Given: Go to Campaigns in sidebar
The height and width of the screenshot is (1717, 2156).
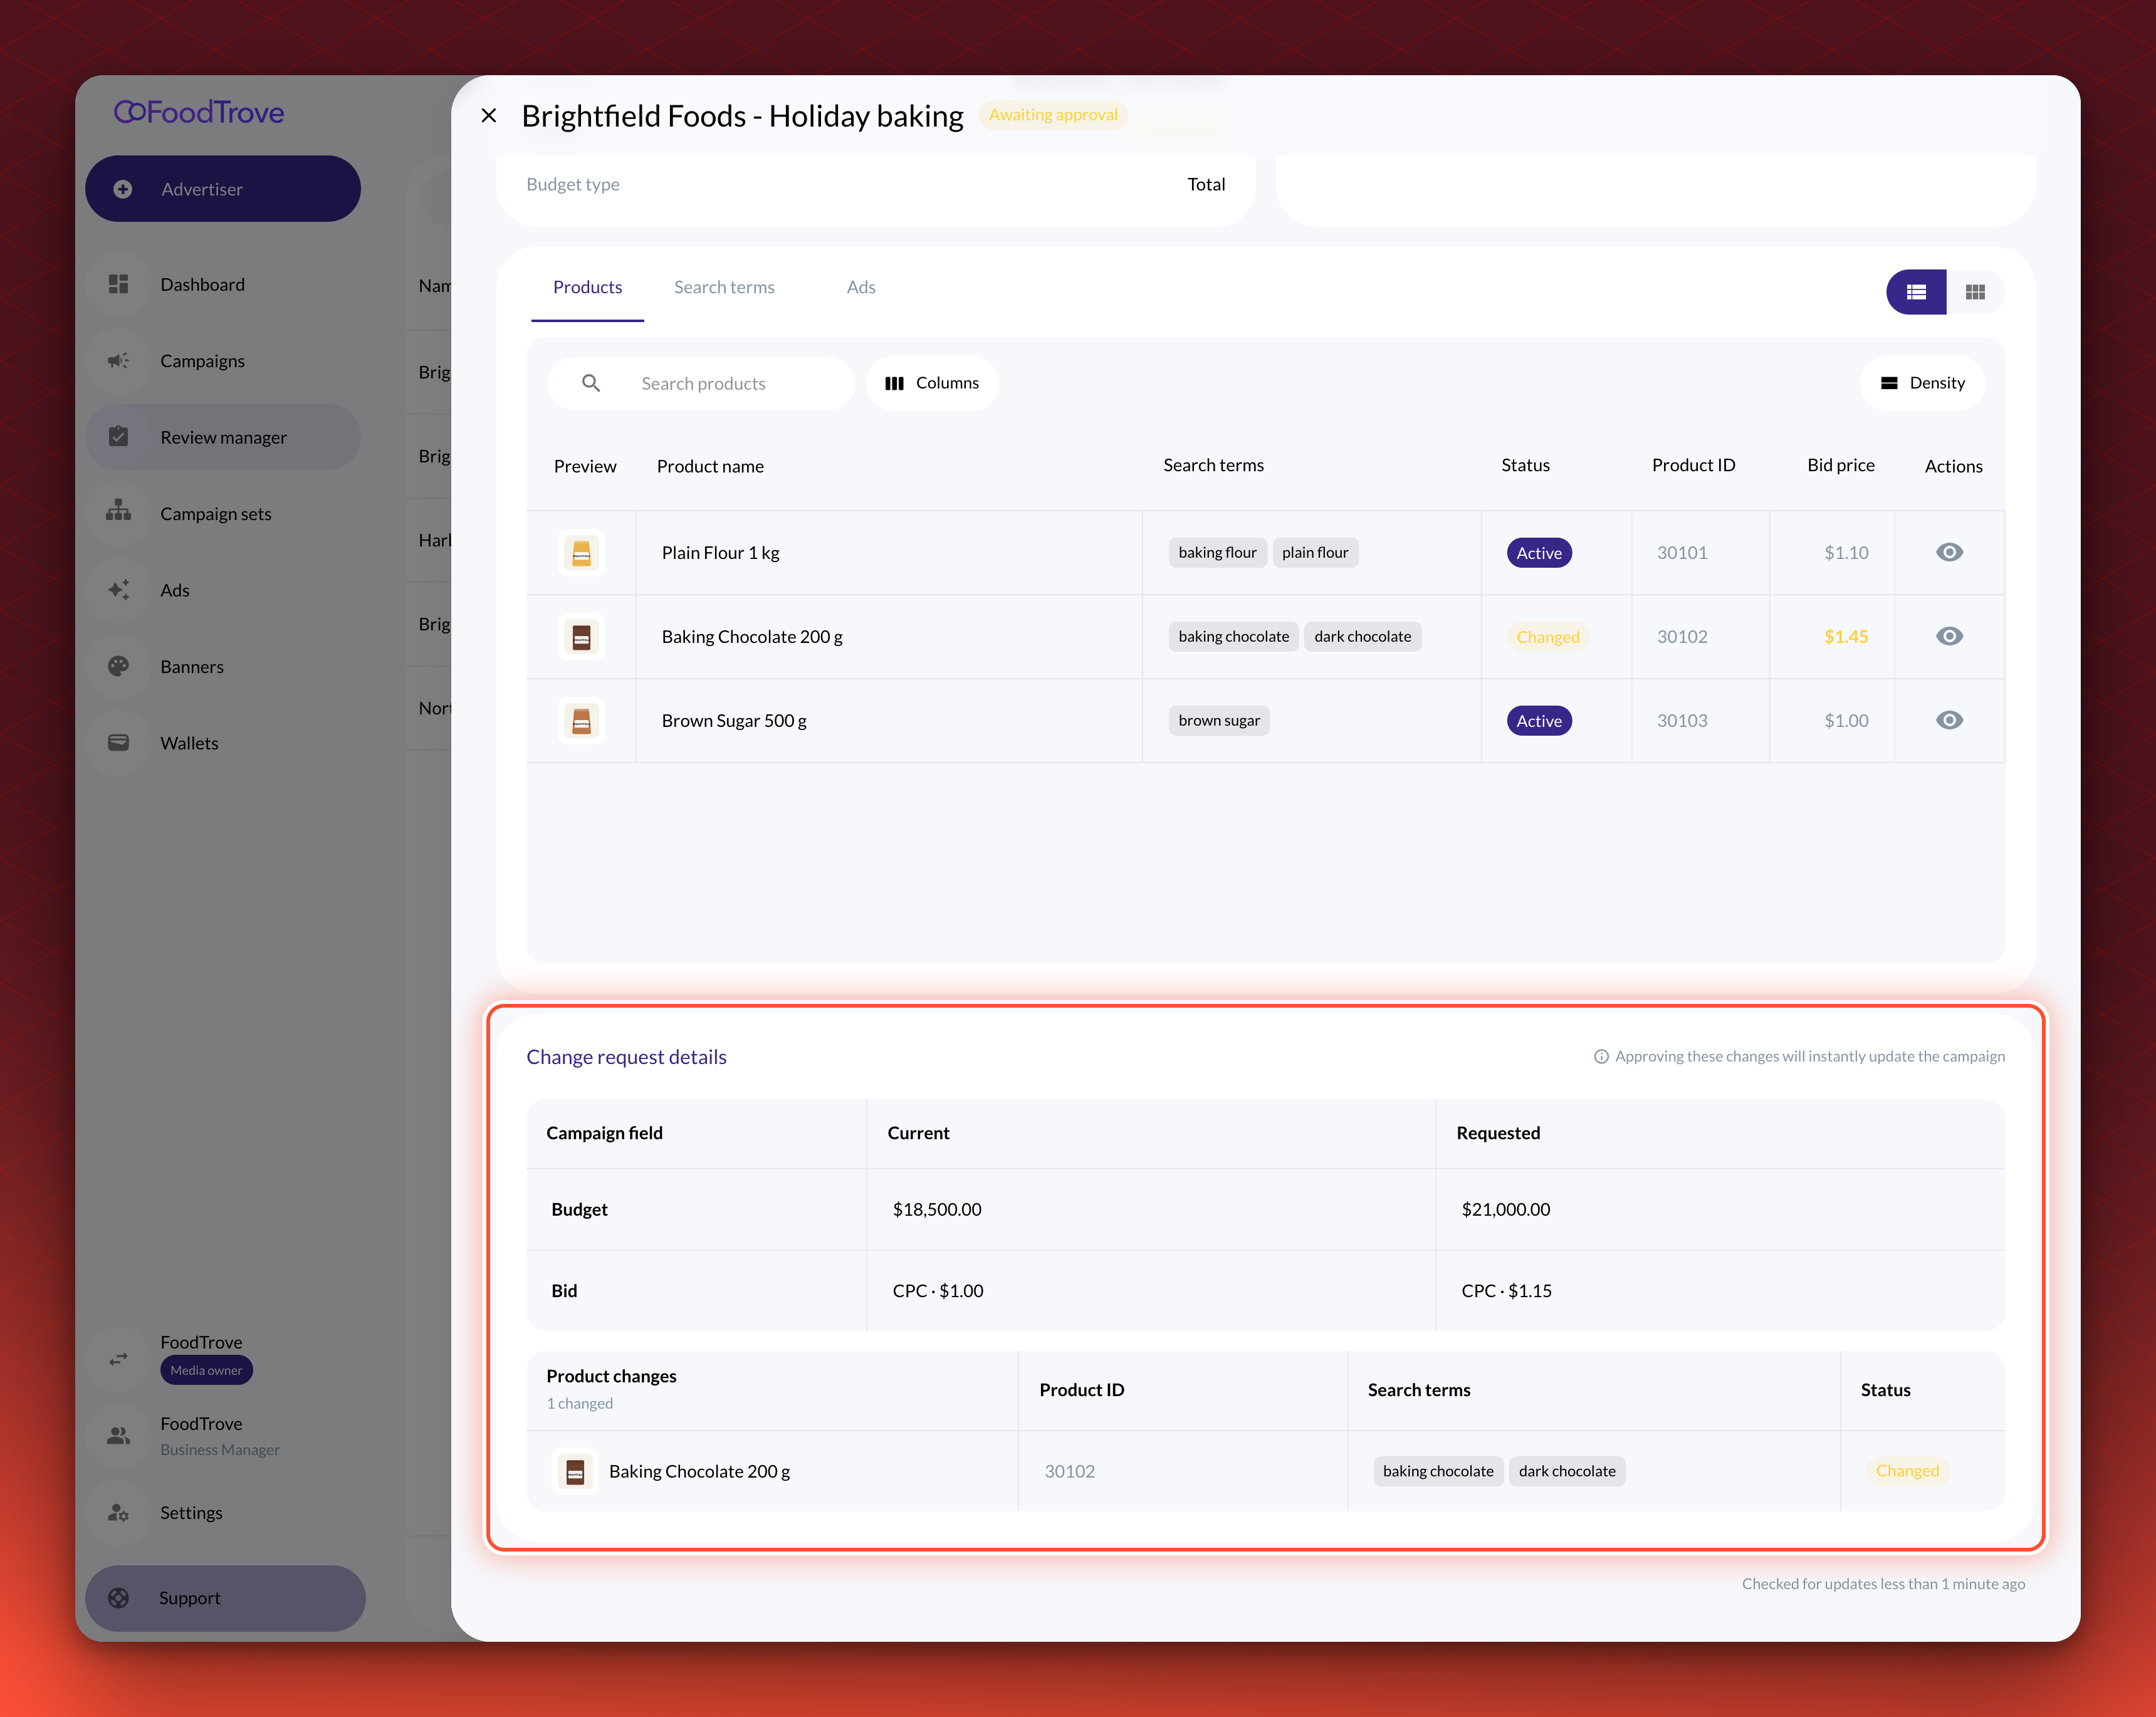Looking at the screenshot, I should [223, 361].
